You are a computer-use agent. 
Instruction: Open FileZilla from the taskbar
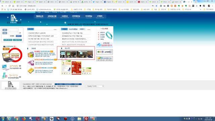pos(86,119)
